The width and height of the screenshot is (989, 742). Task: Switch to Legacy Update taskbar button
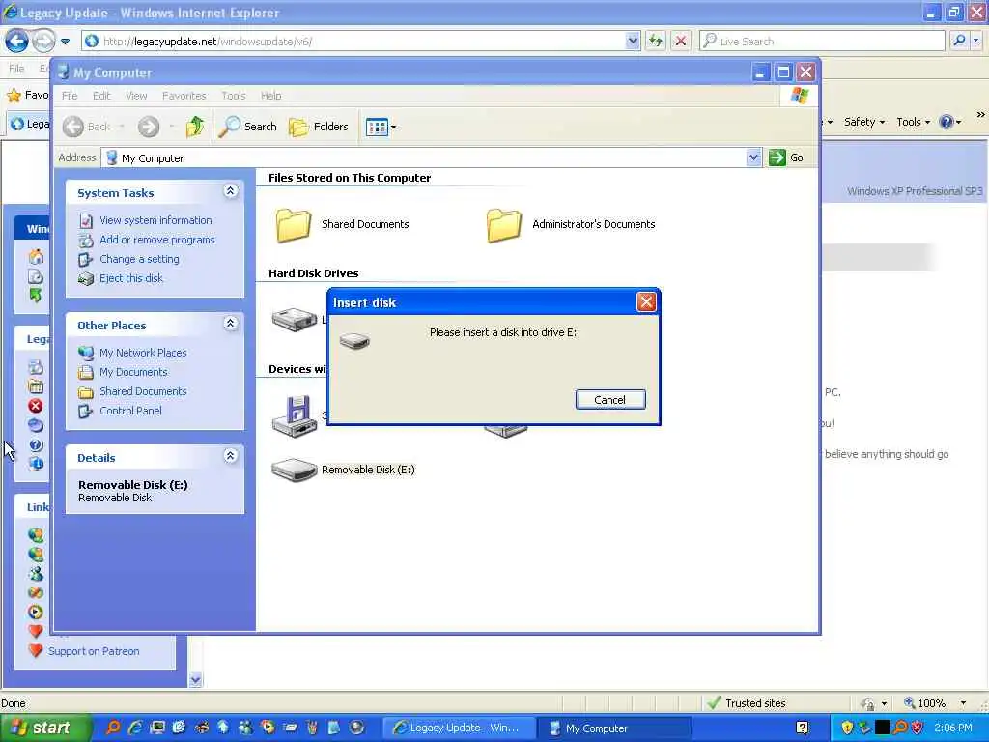[x=460, y=728]
